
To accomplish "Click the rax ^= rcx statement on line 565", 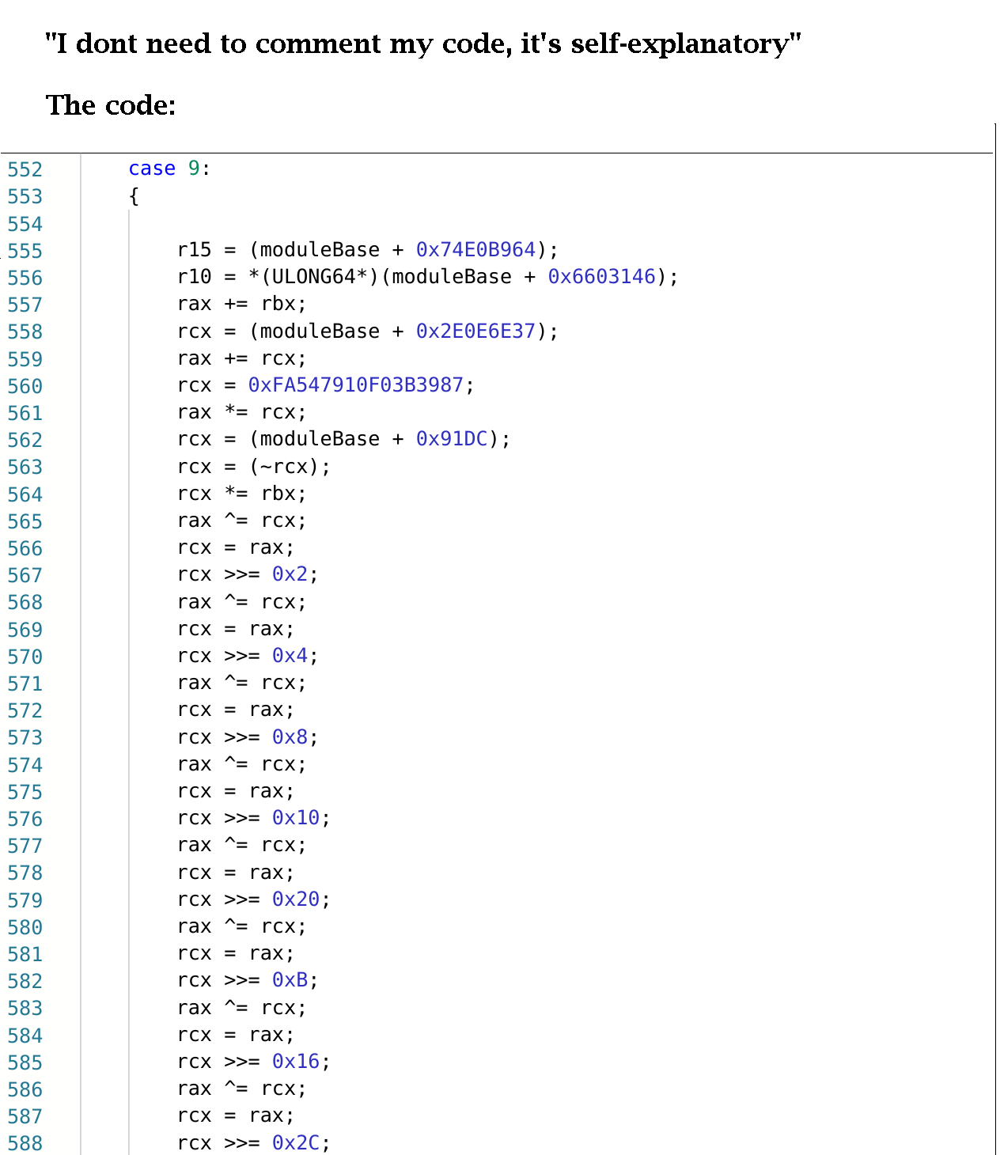I will 240,520.
